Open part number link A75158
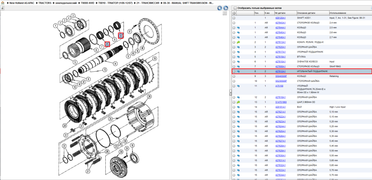 click(279, 86)
